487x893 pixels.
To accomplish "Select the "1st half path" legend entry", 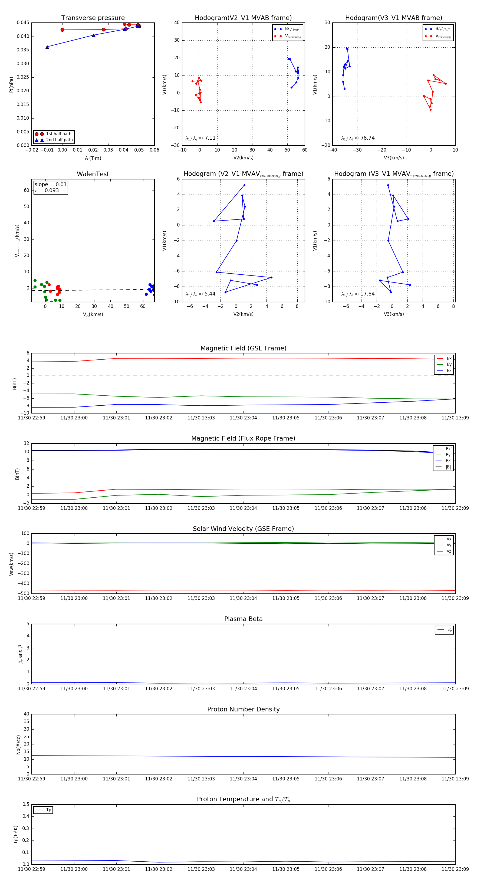I will pos(54,134).
